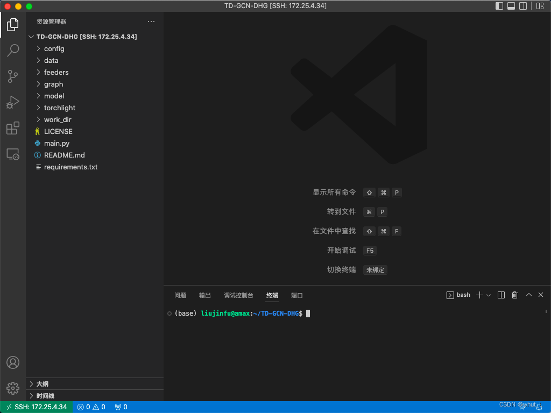Close the terminal panel
The width and height of the screenshot is (551, 413).
tap(541, 295)
